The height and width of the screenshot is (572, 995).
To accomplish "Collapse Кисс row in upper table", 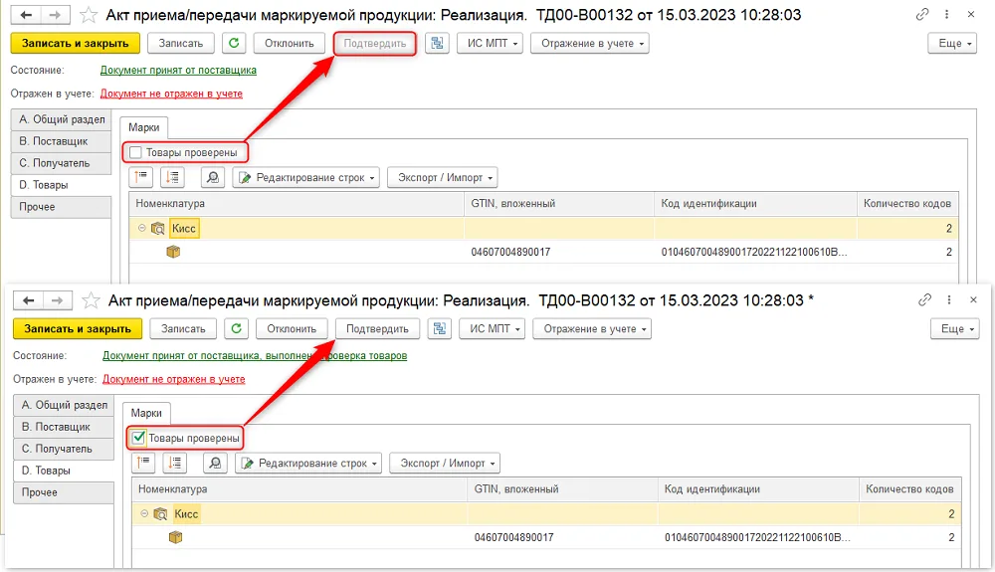I will pos(142,228).
